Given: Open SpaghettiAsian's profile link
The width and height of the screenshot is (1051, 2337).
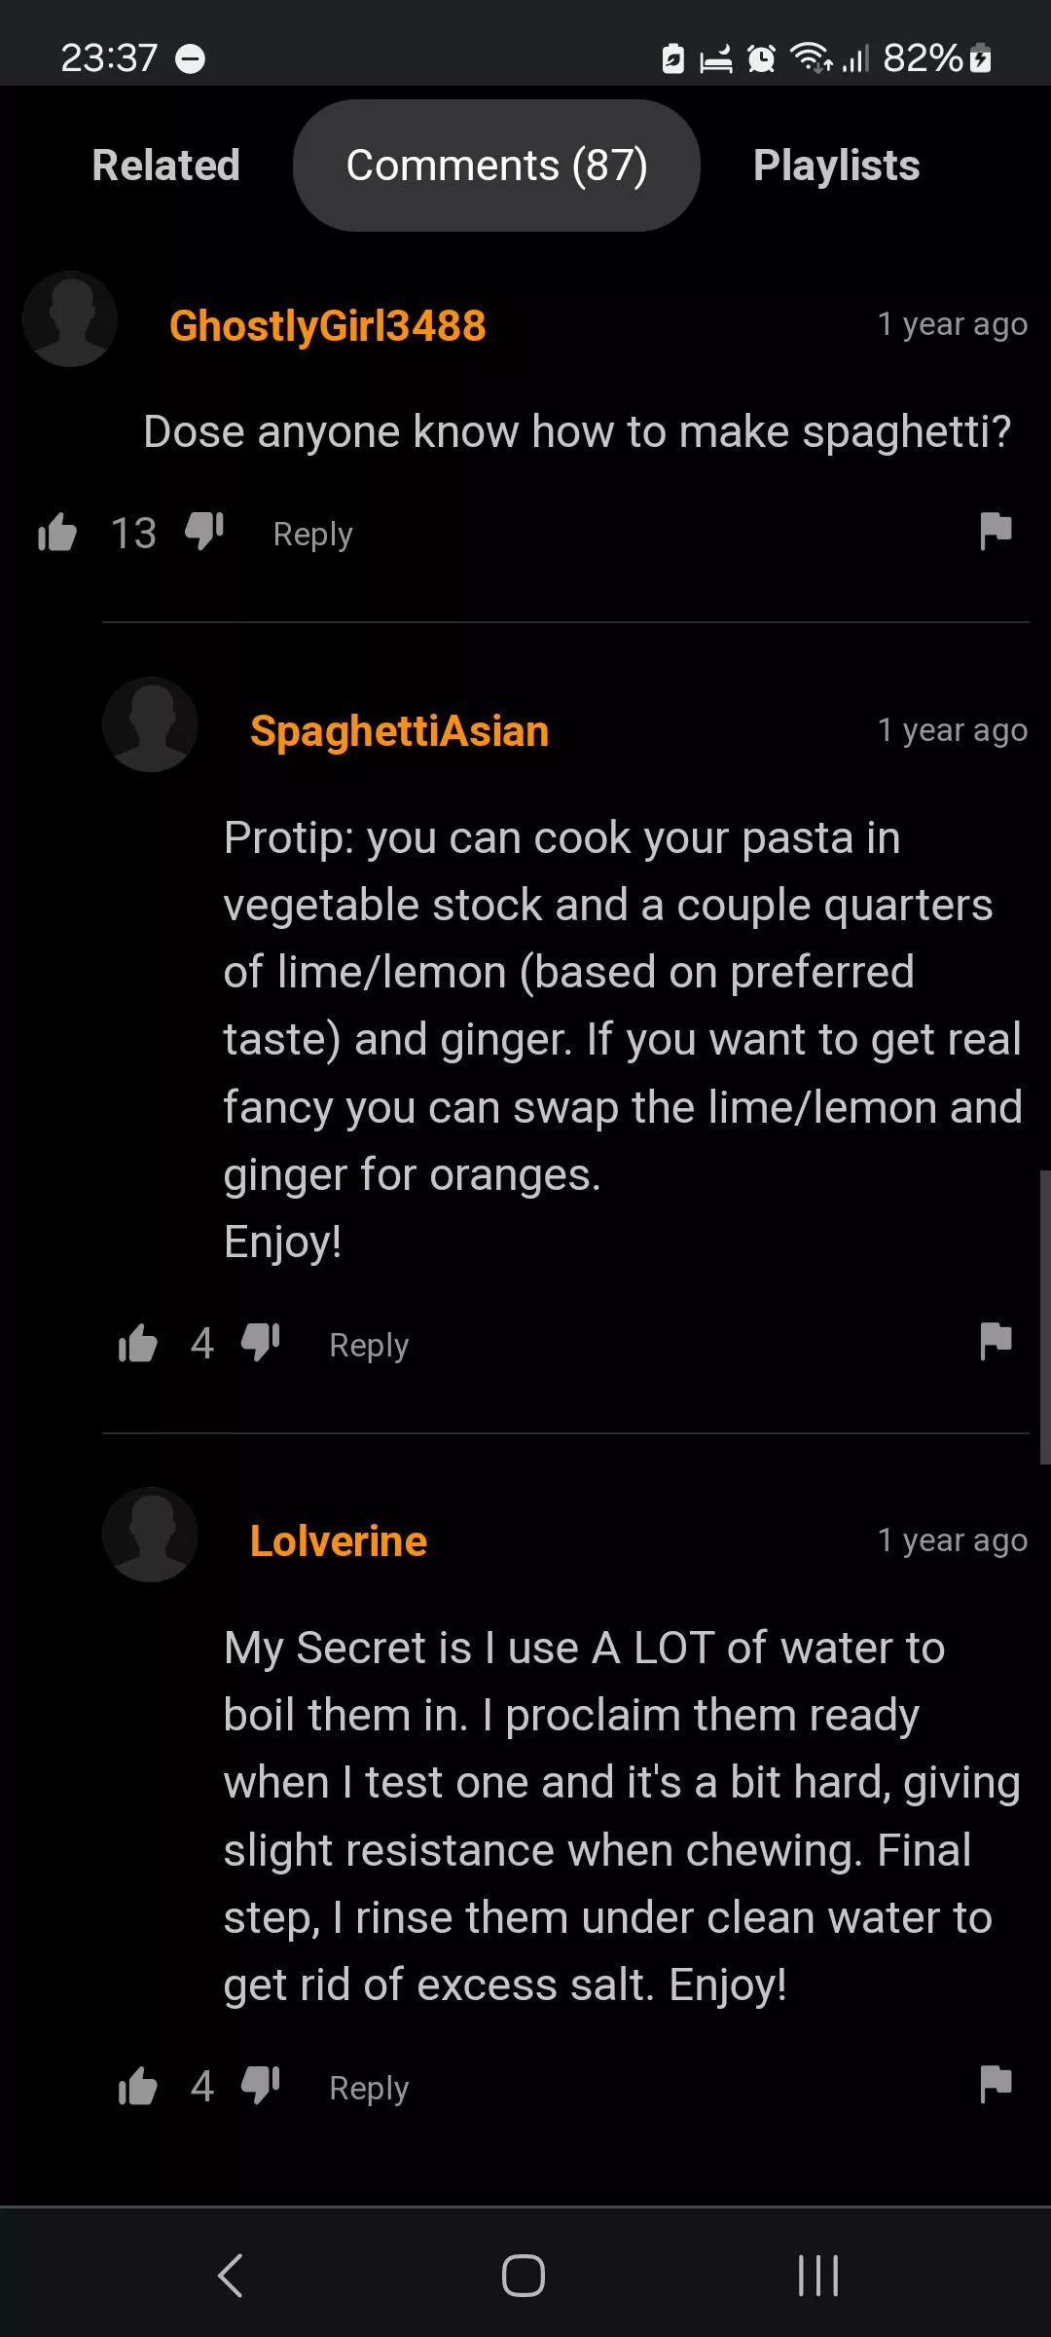Looking at the screenshot, I should [x=399, y=731].
